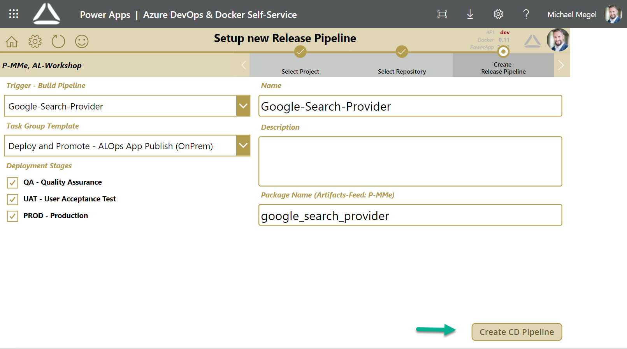The image size is (627, 349).
Task: Click the Select Repository checkmark step circle
Action: (x=402, y=51)
